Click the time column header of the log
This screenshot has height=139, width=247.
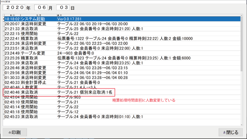pos(13,15)
